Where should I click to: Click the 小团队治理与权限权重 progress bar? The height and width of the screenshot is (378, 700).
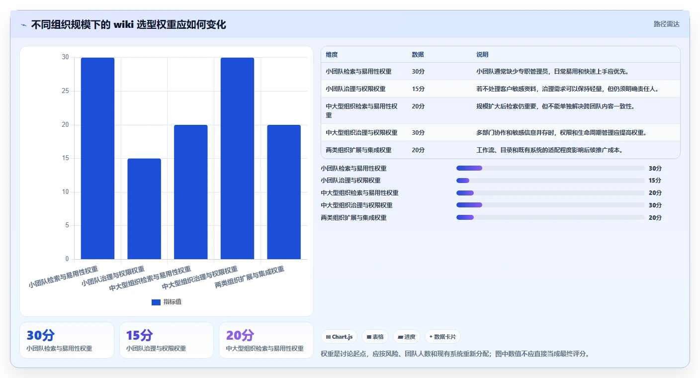coord(550,181)
